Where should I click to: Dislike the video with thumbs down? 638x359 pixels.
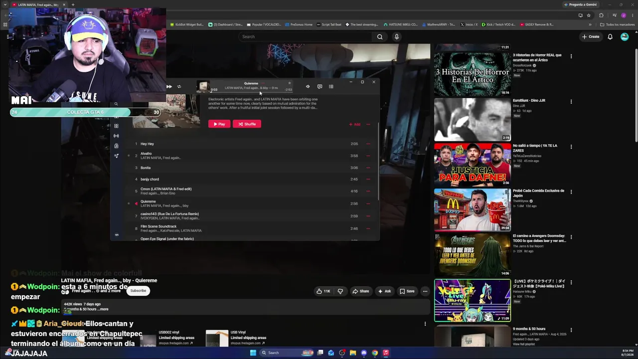pos(340,291)
